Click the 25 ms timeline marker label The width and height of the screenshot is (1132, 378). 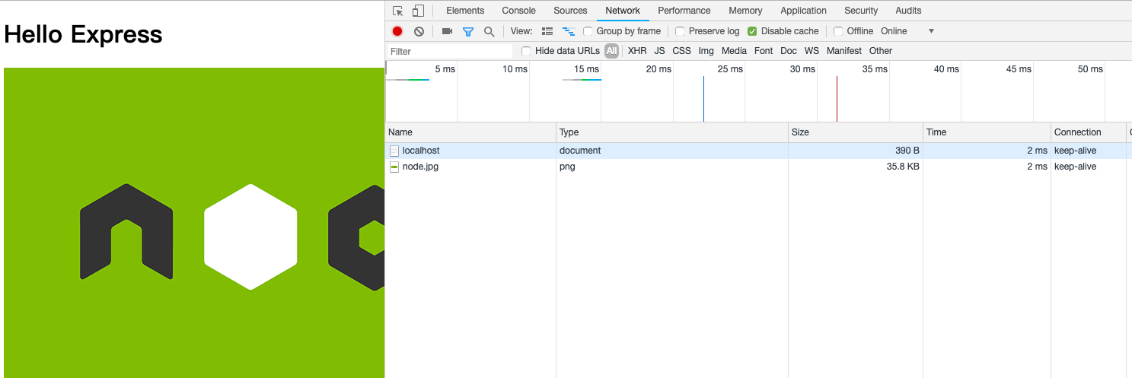pos(730,69)
